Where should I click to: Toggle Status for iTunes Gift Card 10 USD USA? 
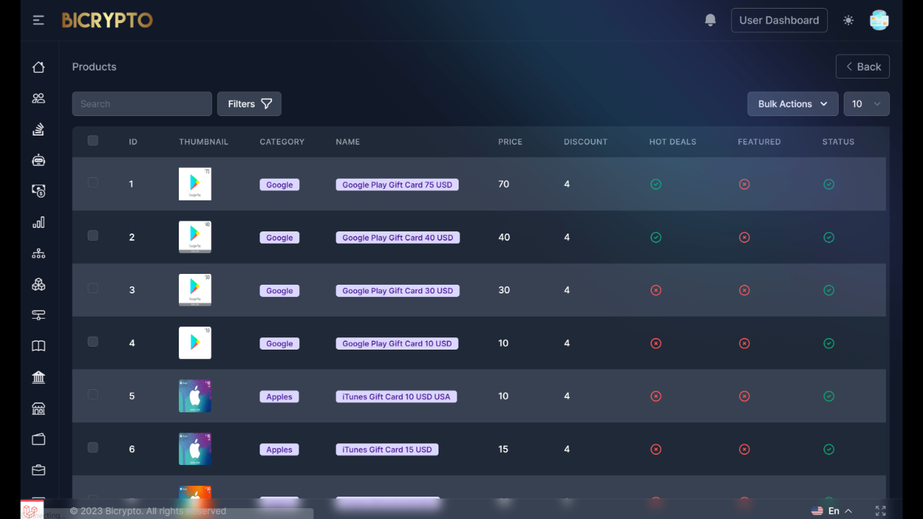click(829, 396)
